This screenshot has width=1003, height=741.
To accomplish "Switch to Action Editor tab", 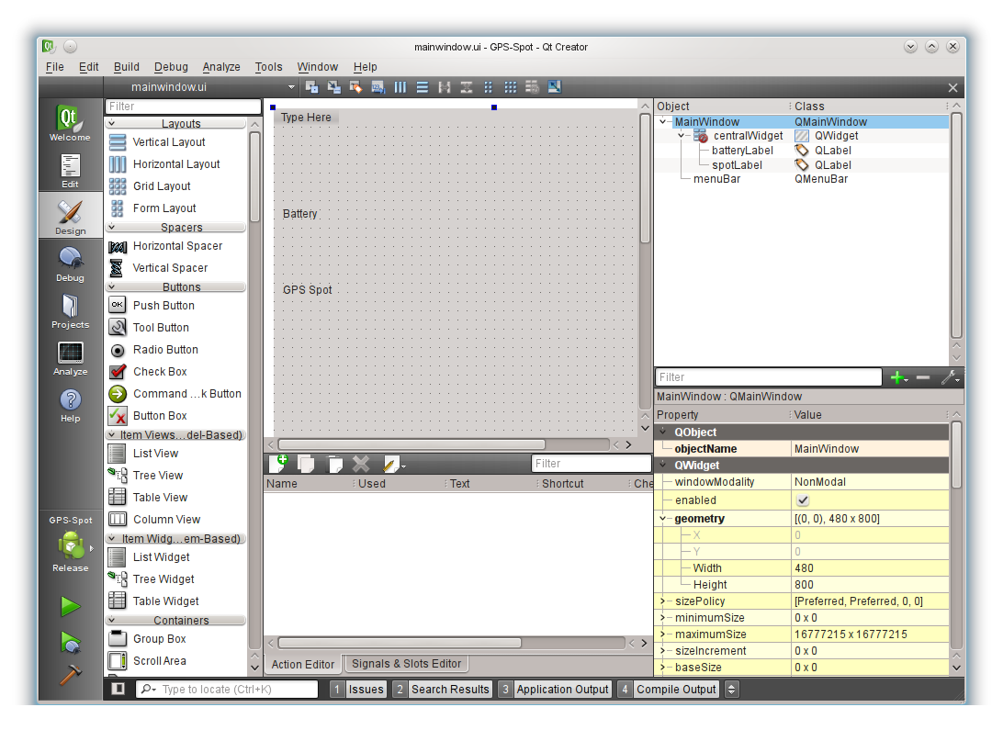I will [302, 664].
